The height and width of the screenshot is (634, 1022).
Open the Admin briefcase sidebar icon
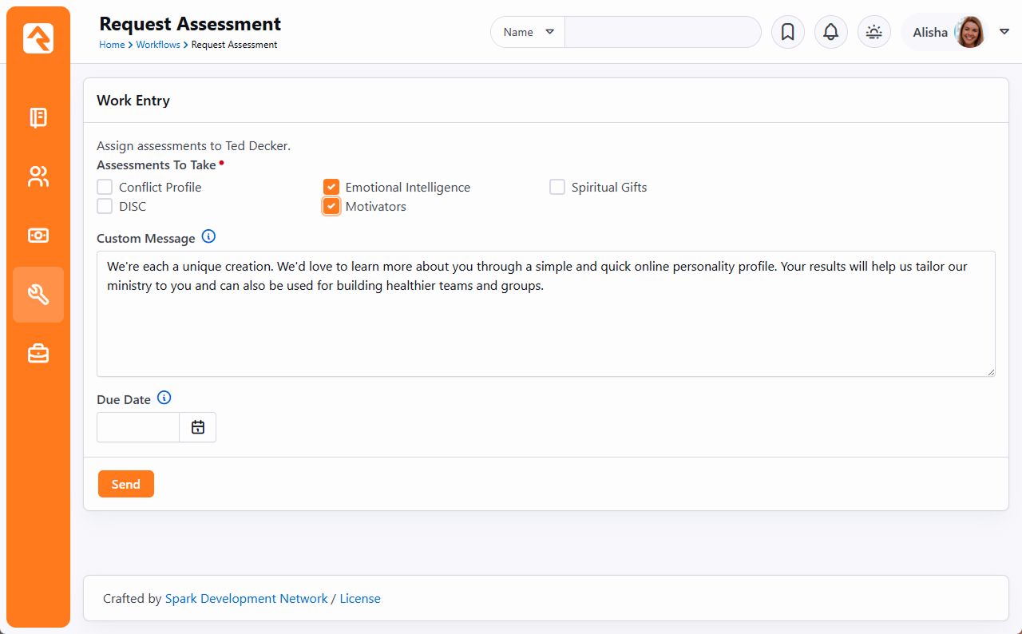38,353
